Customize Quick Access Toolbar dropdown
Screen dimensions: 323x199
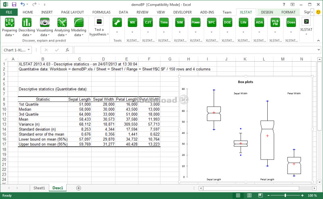(44, 4)
